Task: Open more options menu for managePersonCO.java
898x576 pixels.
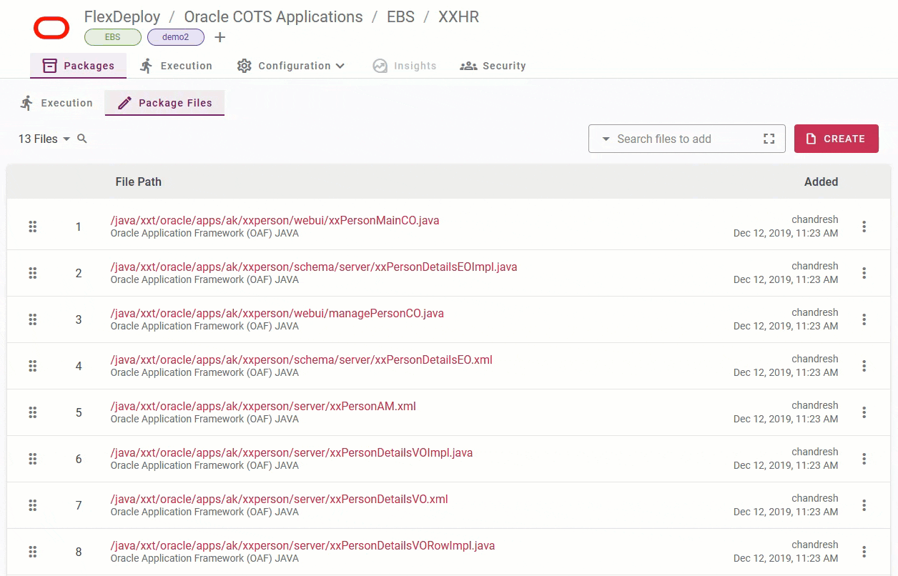Action: 864,319
